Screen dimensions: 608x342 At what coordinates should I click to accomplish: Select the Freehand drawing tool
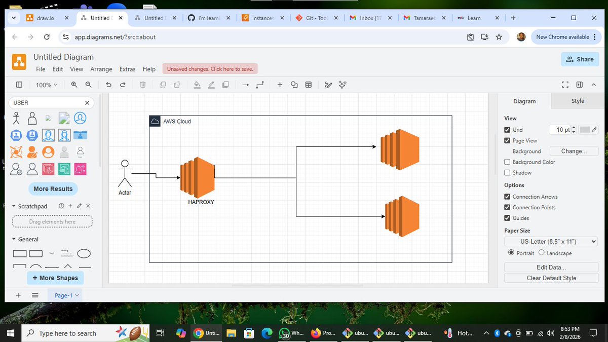(328, 85)
